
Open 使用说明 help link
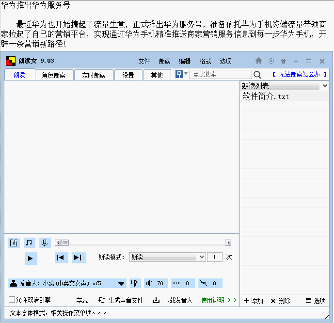pyautogui.click(x=219, y=300)
